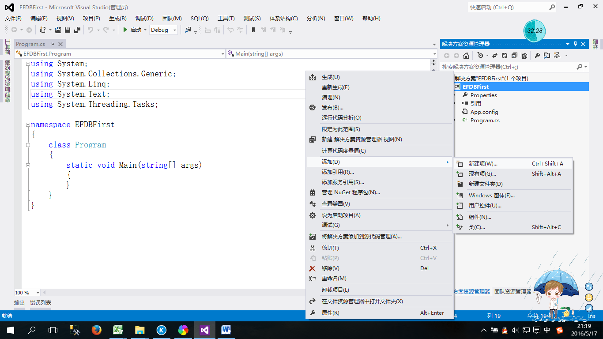Select App.config in Solution Explorer

484,112
